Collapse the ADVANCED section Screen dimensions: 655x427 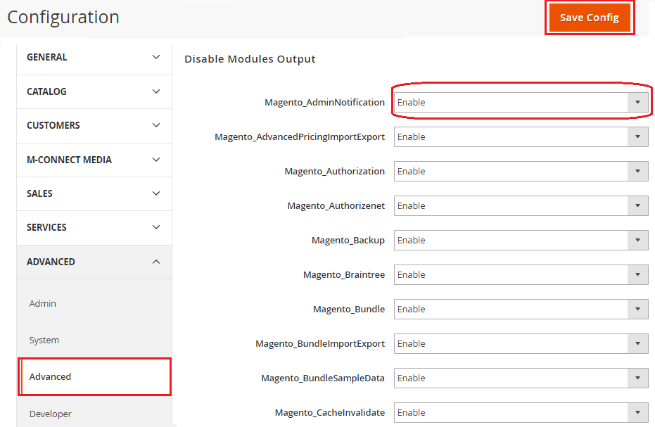click(x=94, y=262)
